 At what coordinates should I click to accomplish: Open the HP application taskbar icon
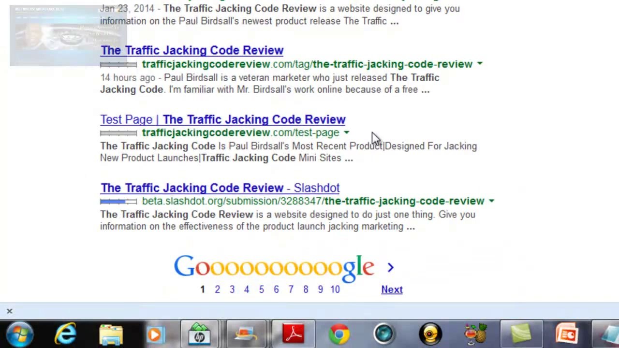199,334
